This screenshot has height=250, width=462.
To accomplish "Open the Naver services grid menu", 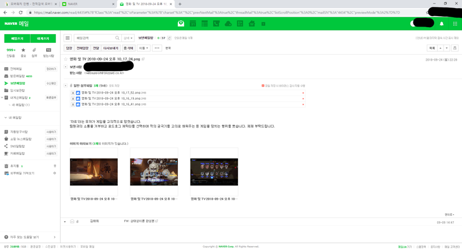I will [x=455, y=24].
